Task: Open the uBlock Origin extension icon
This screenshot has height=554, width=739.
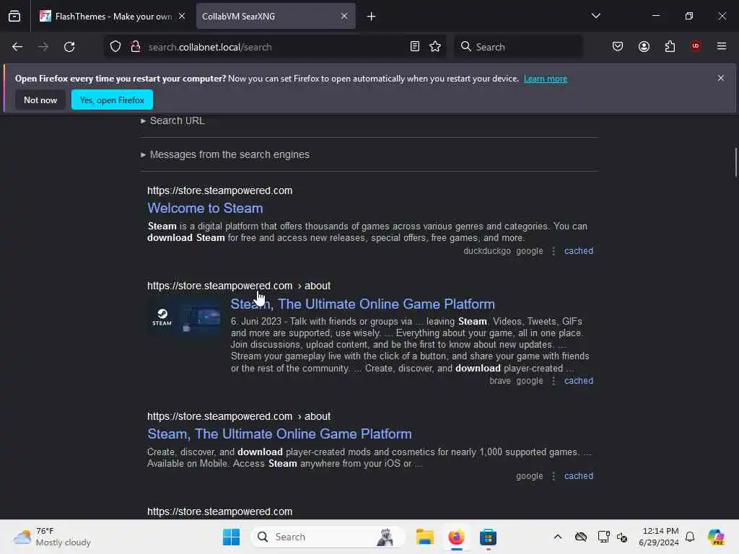Action: click(696, 46)
